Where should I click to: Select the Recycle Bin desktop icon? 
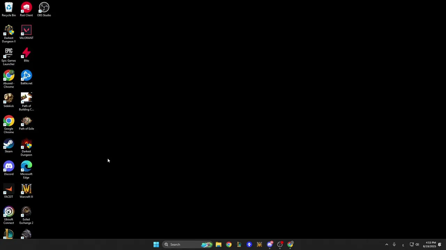point(9,10)
